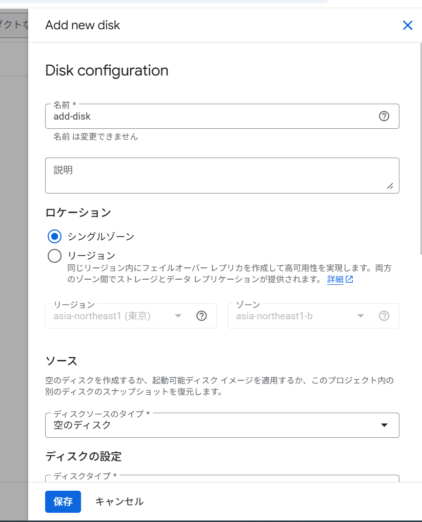
Task: Click resize handle of 説明 text area
Action: pos(390,186)
